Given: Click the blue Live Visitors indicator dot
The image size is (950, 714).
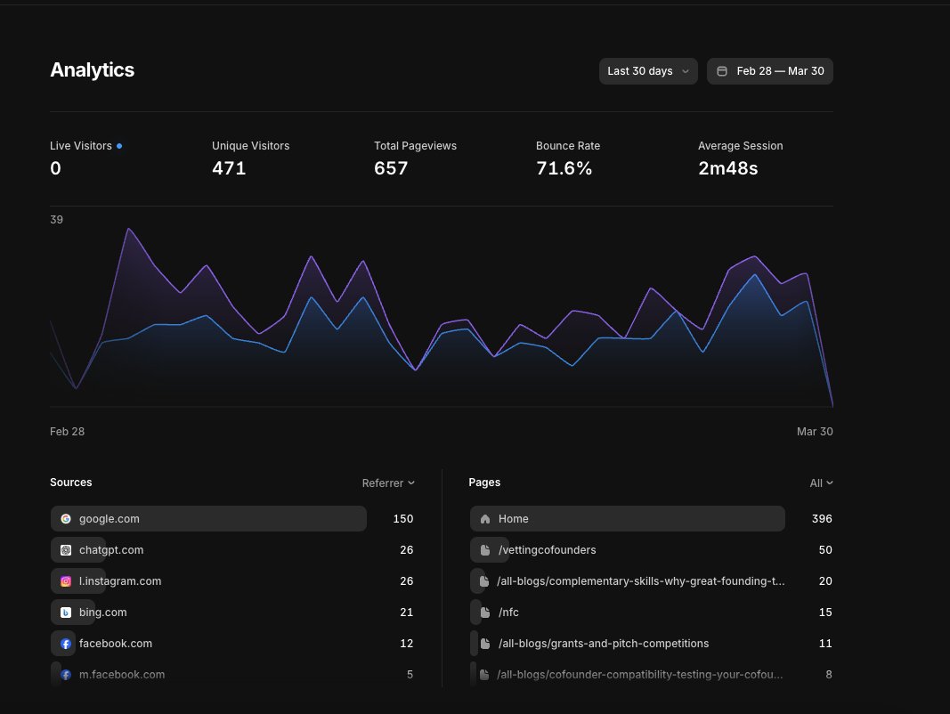Looking at the screenshot, I should [x=121, y=145].
